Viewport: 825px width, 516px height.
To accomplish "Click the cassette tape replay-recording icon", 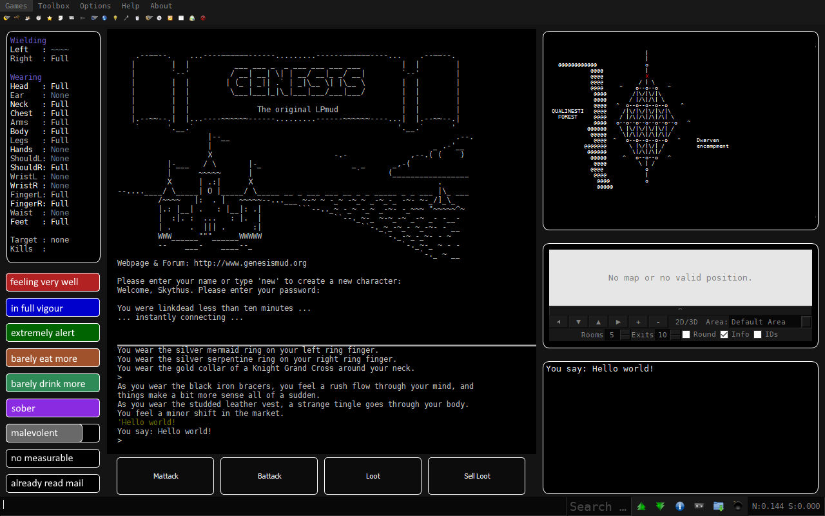I will (x=699, y=506).
